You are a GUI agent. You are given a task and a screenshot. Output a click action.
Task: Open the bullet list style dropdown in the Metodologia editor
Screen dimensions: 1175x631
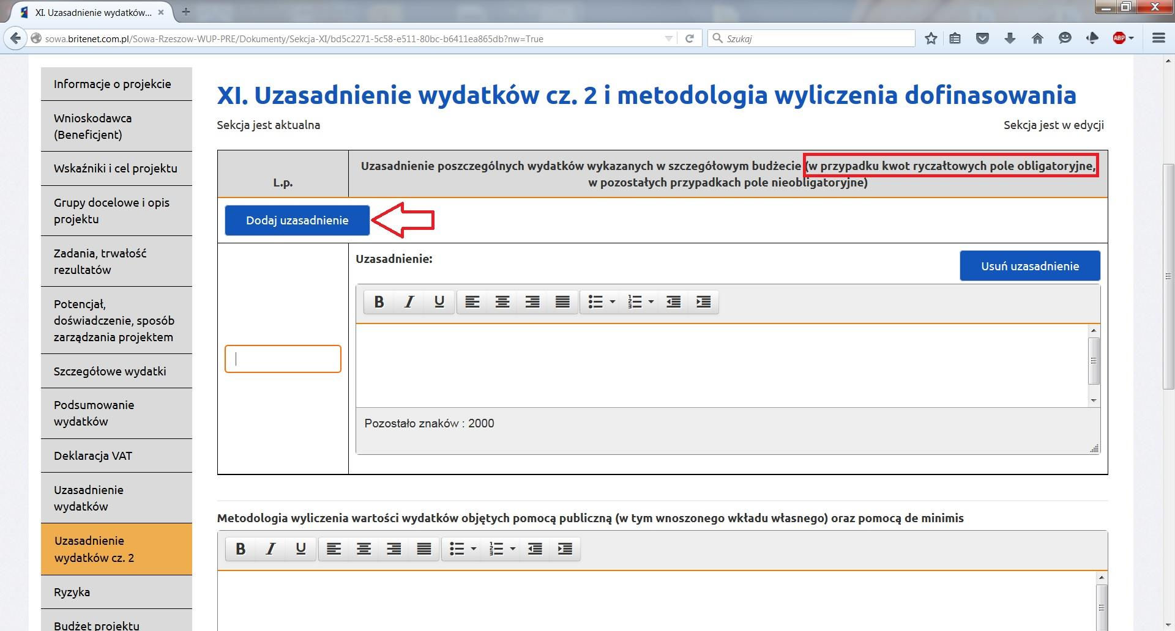pos(474,548)
